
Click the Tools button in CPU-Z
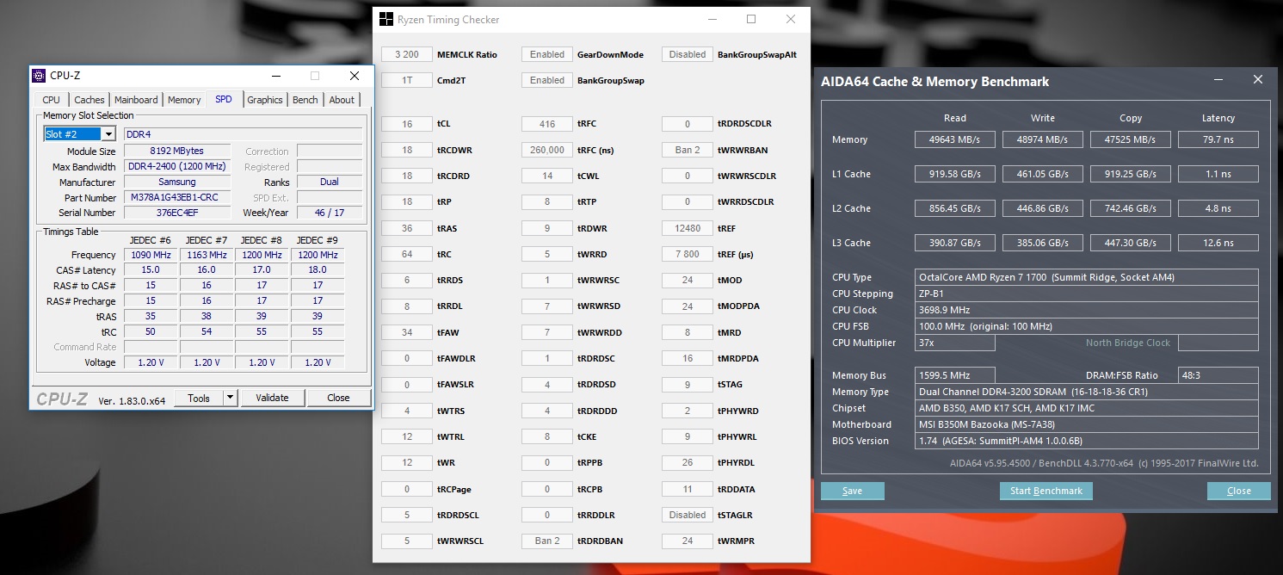pos(199,398)
